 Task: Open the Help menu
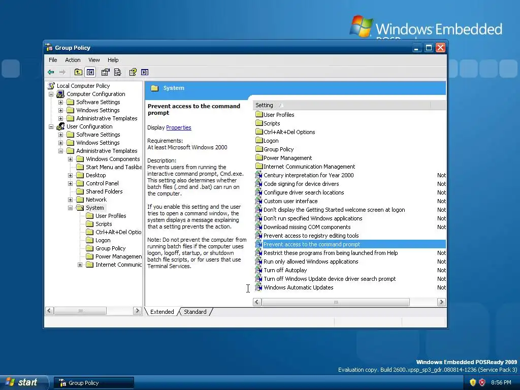tap(113, 60)
